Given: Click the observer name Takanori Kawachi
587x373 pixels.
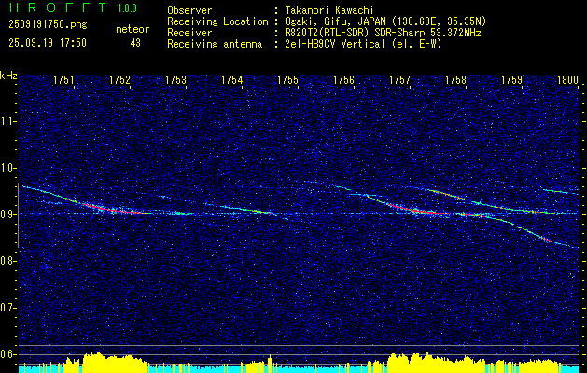Looking at the screenshot, I should [x=328, y=11].
